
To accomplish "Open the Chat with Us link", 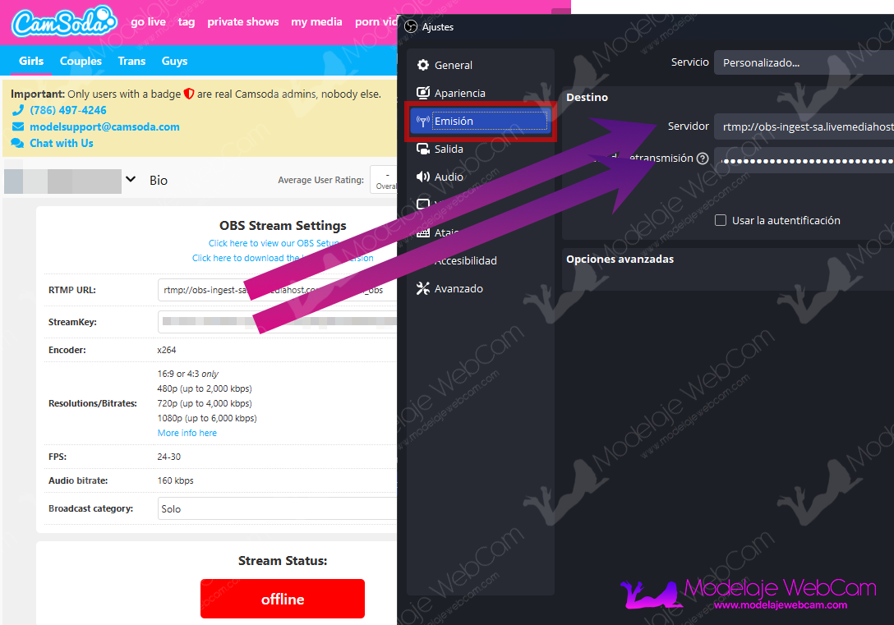I will click(x=62, y=143).
